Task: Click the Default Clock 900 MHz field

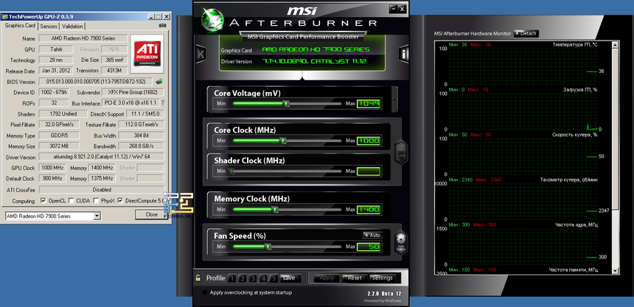Action: (x=52, y=178)
